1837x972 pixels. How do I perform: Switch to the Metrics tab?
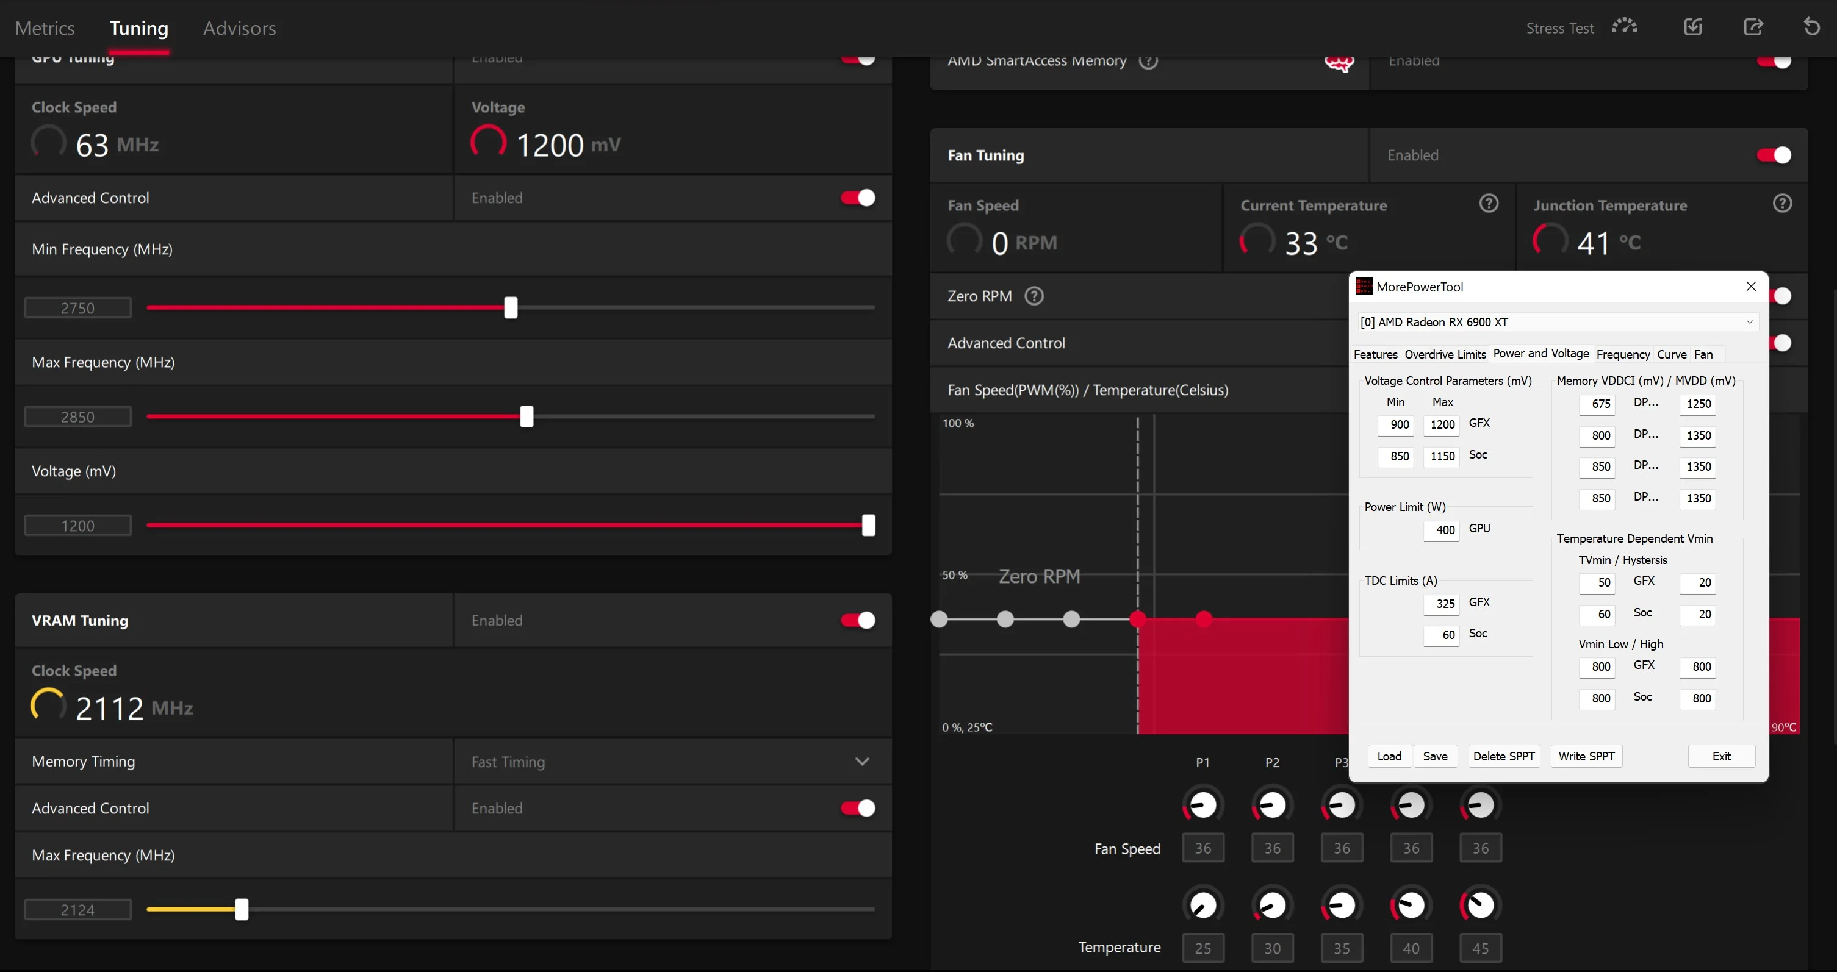click(x=45, y=28)
